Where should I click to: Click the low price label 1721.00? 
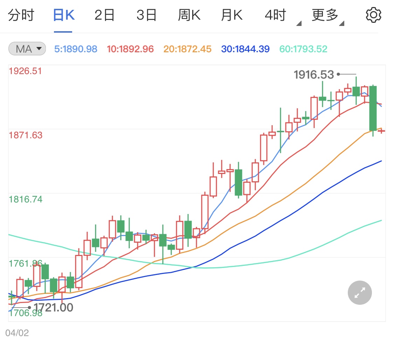pos(53,307)
